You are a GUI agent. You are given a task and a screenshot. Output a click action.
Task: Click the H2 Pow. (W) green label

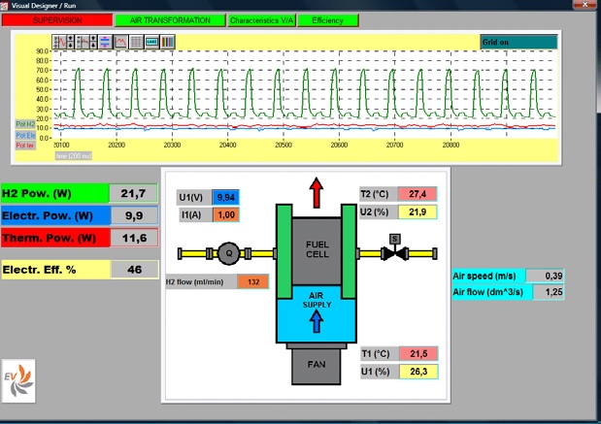(x=55, y=193)
